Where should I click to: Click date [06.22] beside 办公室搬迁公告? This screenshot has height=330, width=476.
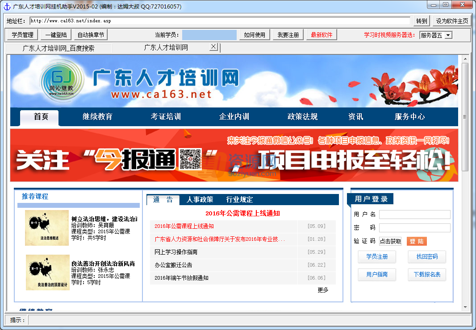(316, 265)
